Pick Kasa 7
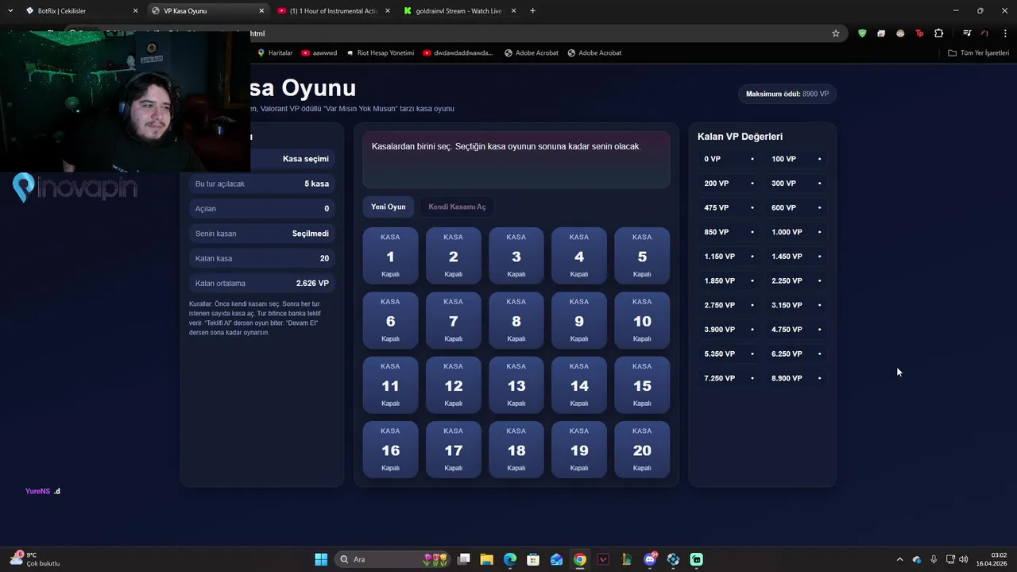This screenshot has width=1017, height=572. 453,320
